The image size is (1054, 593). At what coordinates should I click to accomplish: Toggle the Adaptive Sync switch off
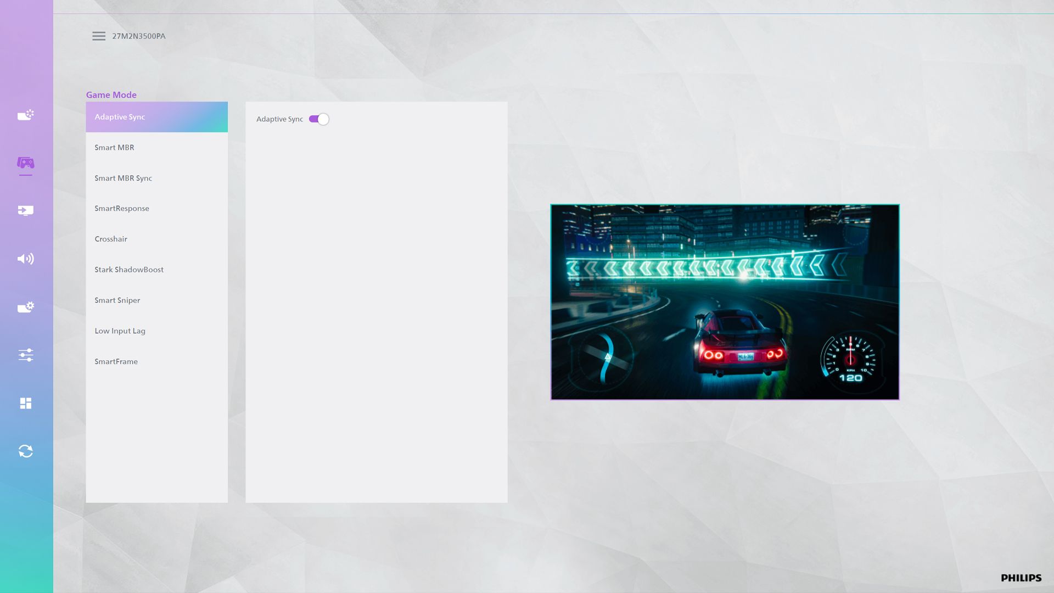click(x=319, y=119)
